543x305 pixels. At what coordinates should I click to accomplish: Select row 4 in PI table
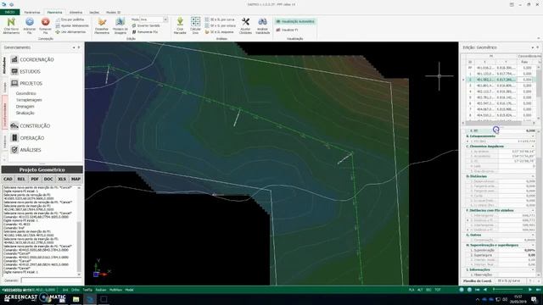[x=501, y=91]
